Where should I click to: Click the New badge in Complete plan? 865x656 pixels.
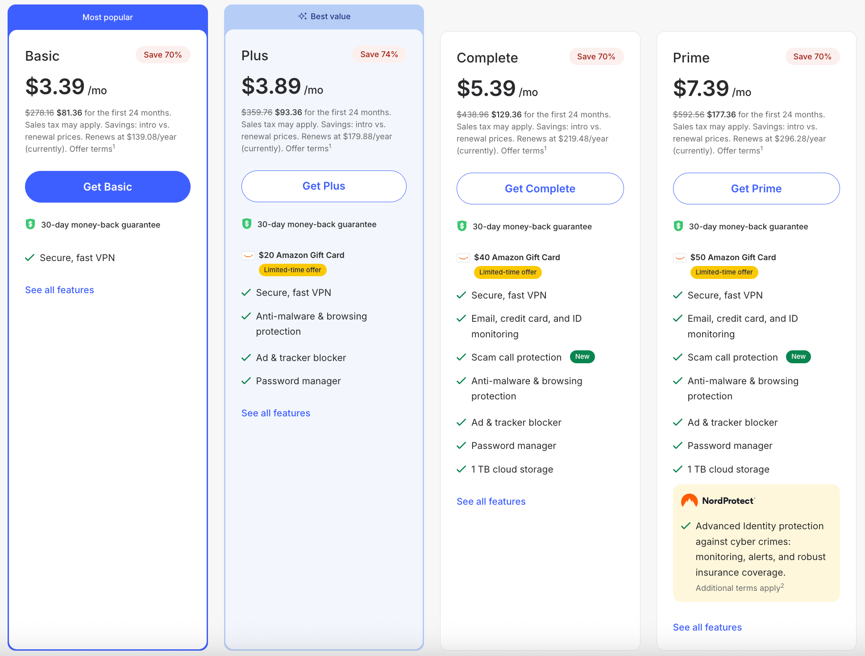click(582, 357)
